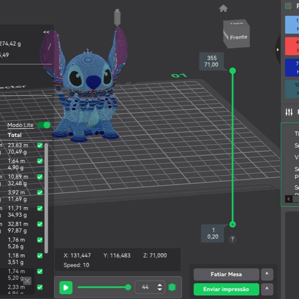Uncheck the 1,74 m filament checkbox

coord(40,271)
